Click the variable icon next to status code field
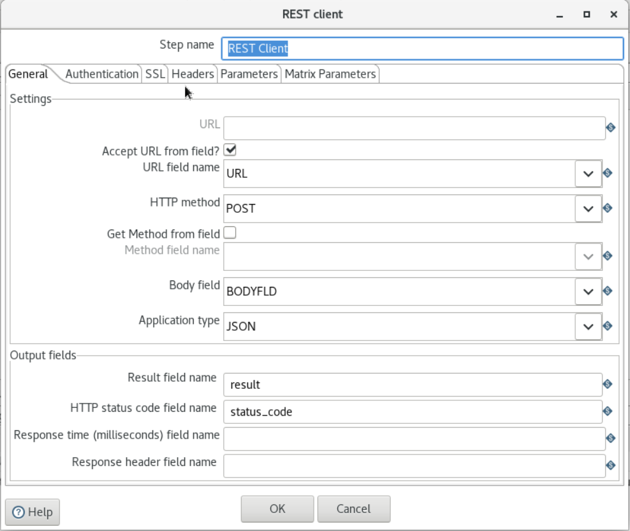The height and width of the screenshot is (531, 630). point(608,411)
